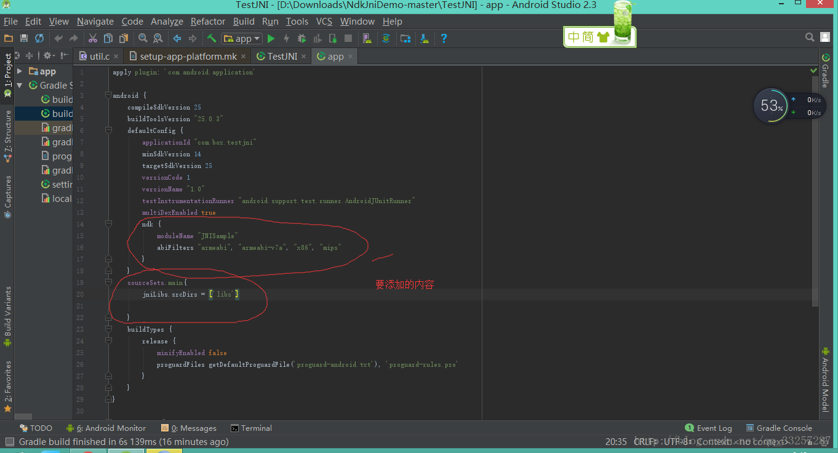Toggle the Android Model tool window
This screenshot has width=838, height=453.
pyautogui.click(x=825, y=379)
